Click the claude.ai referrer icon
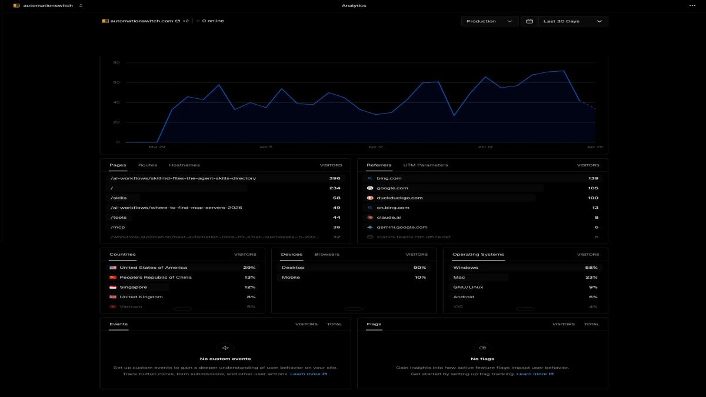The height and width of the screenshot is (397, 706). (x=369, y=217)
